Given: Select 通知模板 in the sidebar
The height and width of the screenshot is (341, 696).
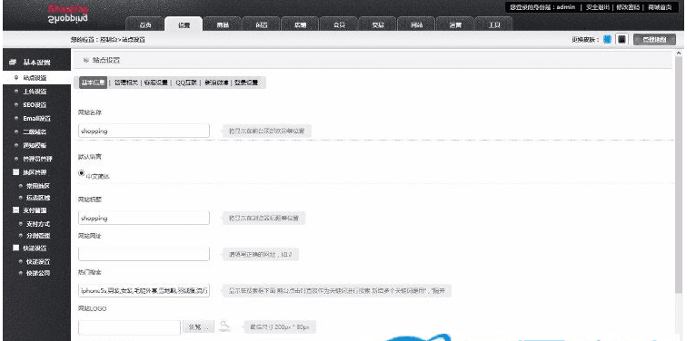Looking at the screenshot, I should (x=35, y=145).
